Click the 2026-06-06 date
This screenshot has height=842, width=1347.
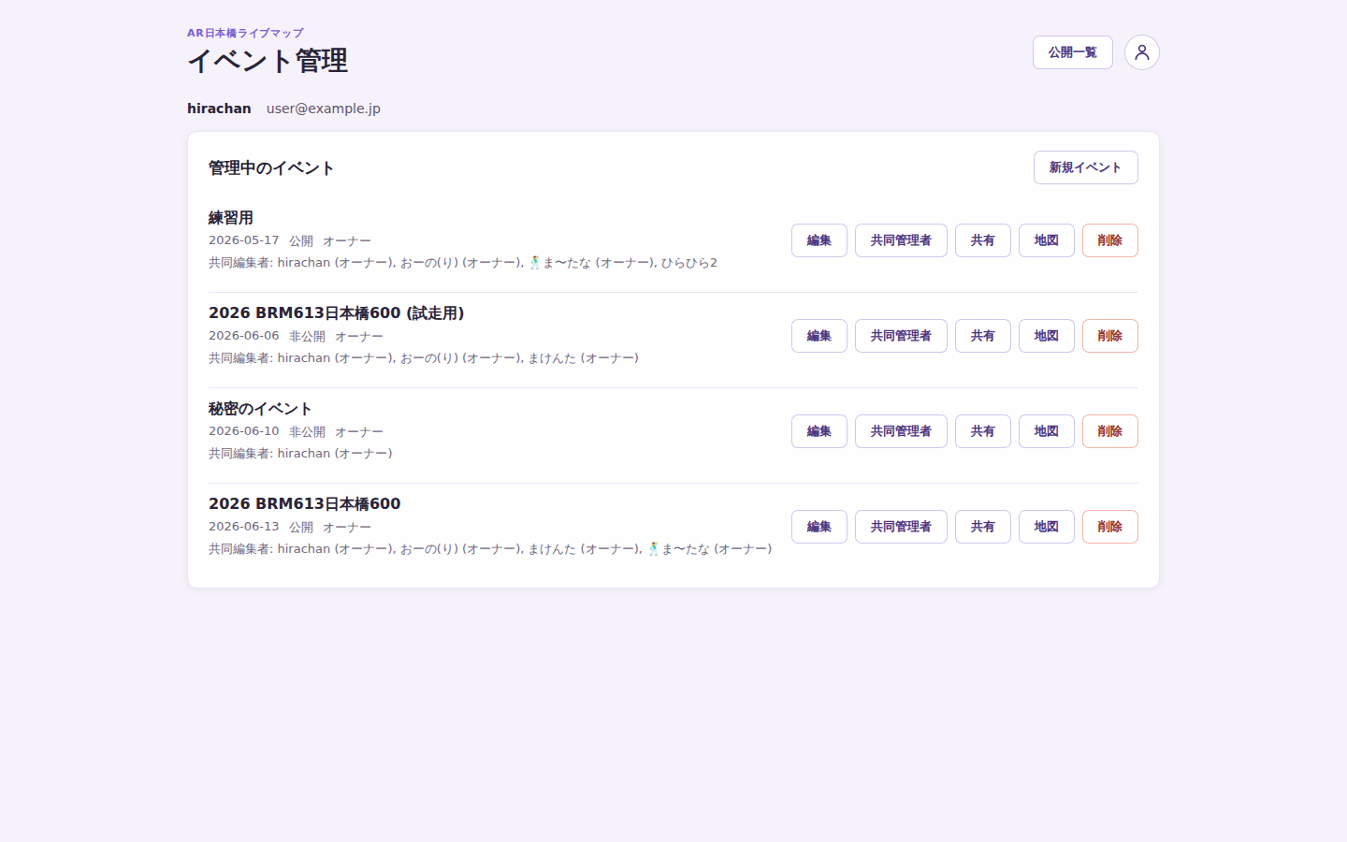click(x=243, y=336)
